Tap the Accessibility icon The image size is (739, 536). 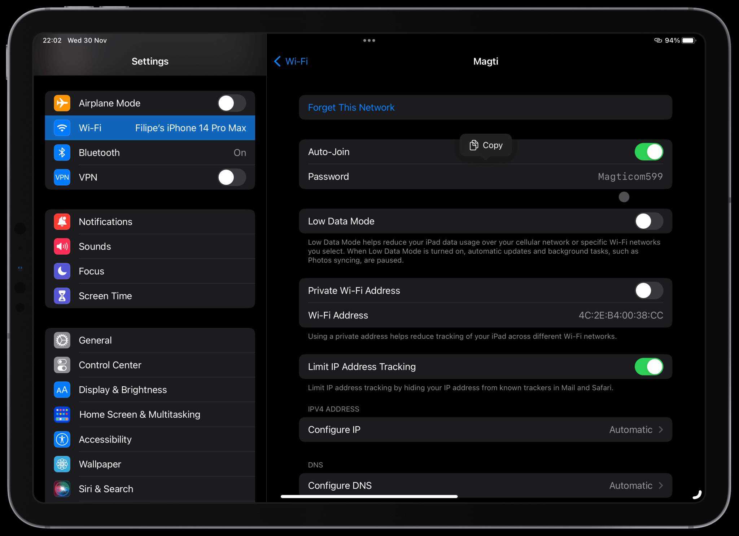pyautogui.click(x=62, y=439)
